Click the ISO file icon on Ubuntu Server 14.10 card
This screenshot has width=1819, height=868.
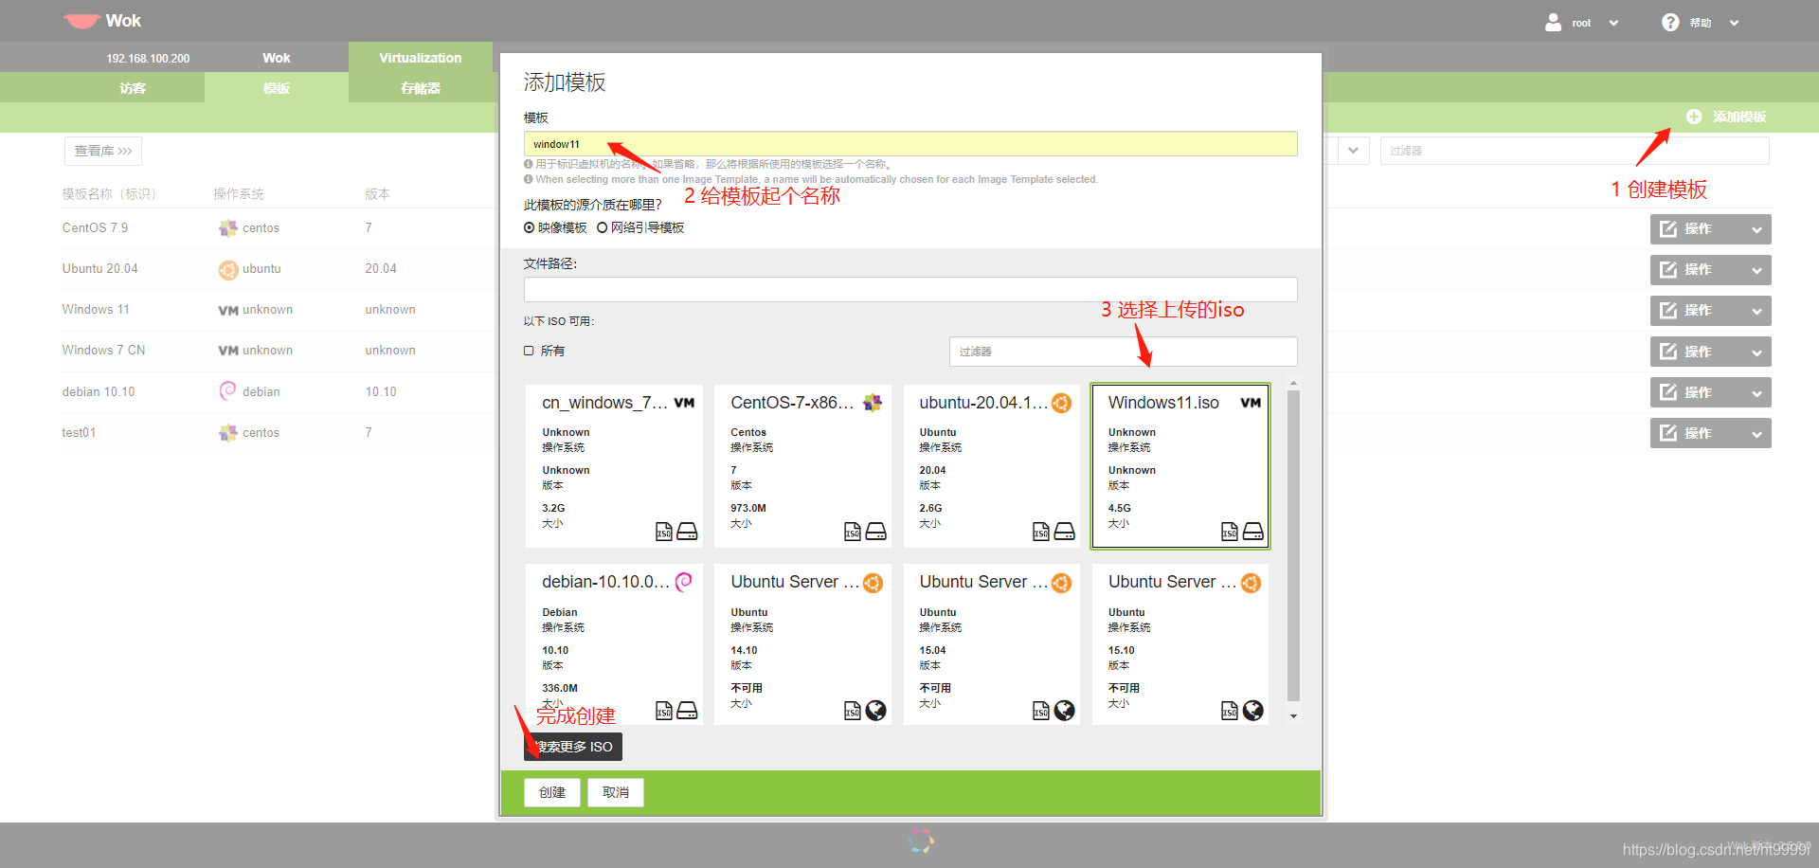[853, 711]
